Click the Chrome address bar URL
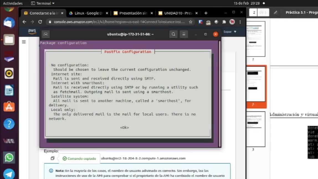 click(119, 22)
